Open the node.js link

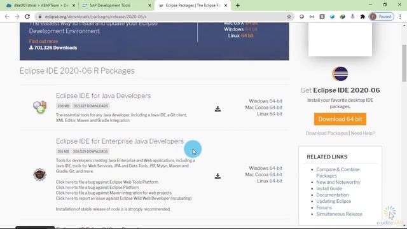pos(117,209)
